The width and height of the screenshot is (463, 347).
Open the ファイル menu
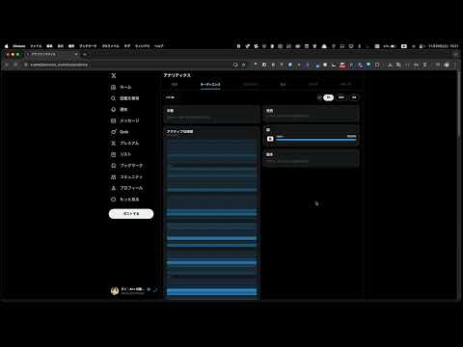(x=36, y=46)
